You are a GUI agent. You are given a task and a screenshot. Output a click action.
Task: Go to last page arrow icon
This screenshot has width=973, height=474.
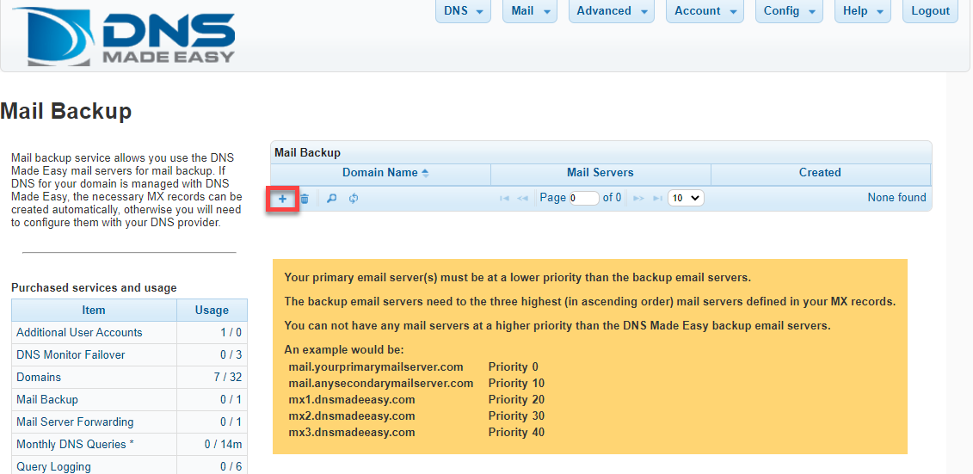click(657, 199)
